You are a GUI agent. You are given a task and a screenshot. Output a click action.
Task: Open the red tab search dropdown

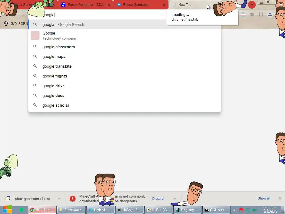point(252,5)
